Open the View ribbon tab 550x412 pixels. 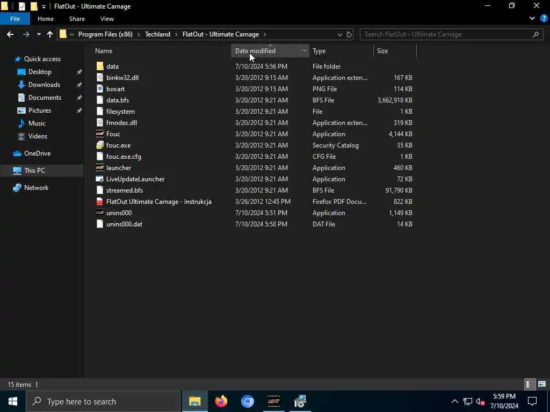(x=107, y=19)
